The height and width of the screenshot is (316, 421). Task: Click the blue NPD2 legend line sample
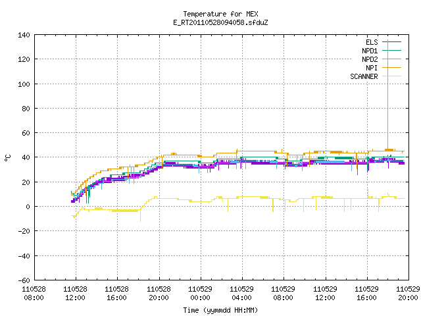coord(392,59)
